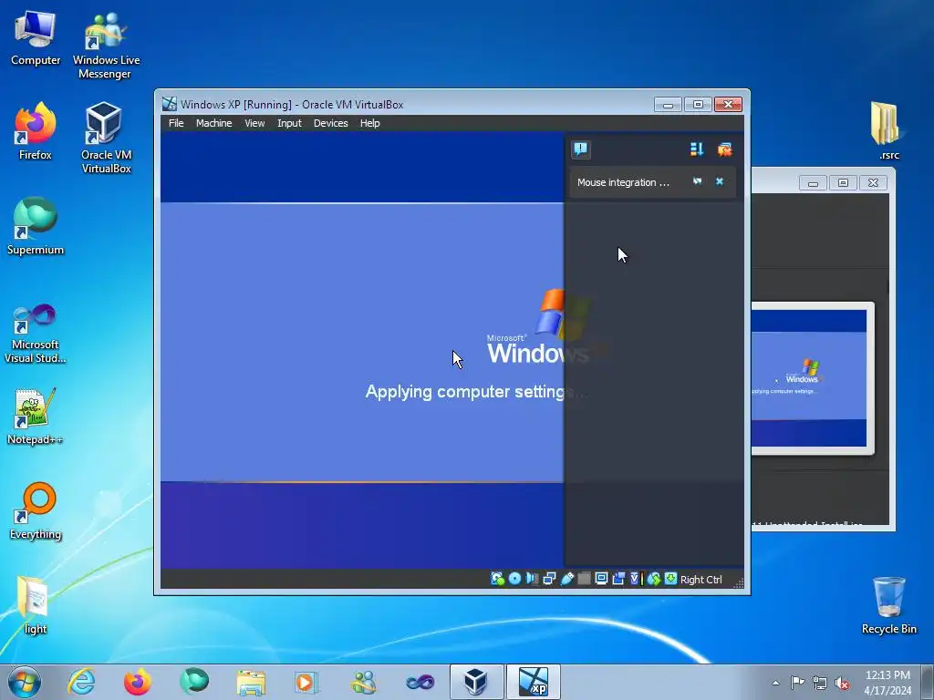Click the Windows XP preview thumbnail in background window

pyautogui.click(x=809, y=378)
